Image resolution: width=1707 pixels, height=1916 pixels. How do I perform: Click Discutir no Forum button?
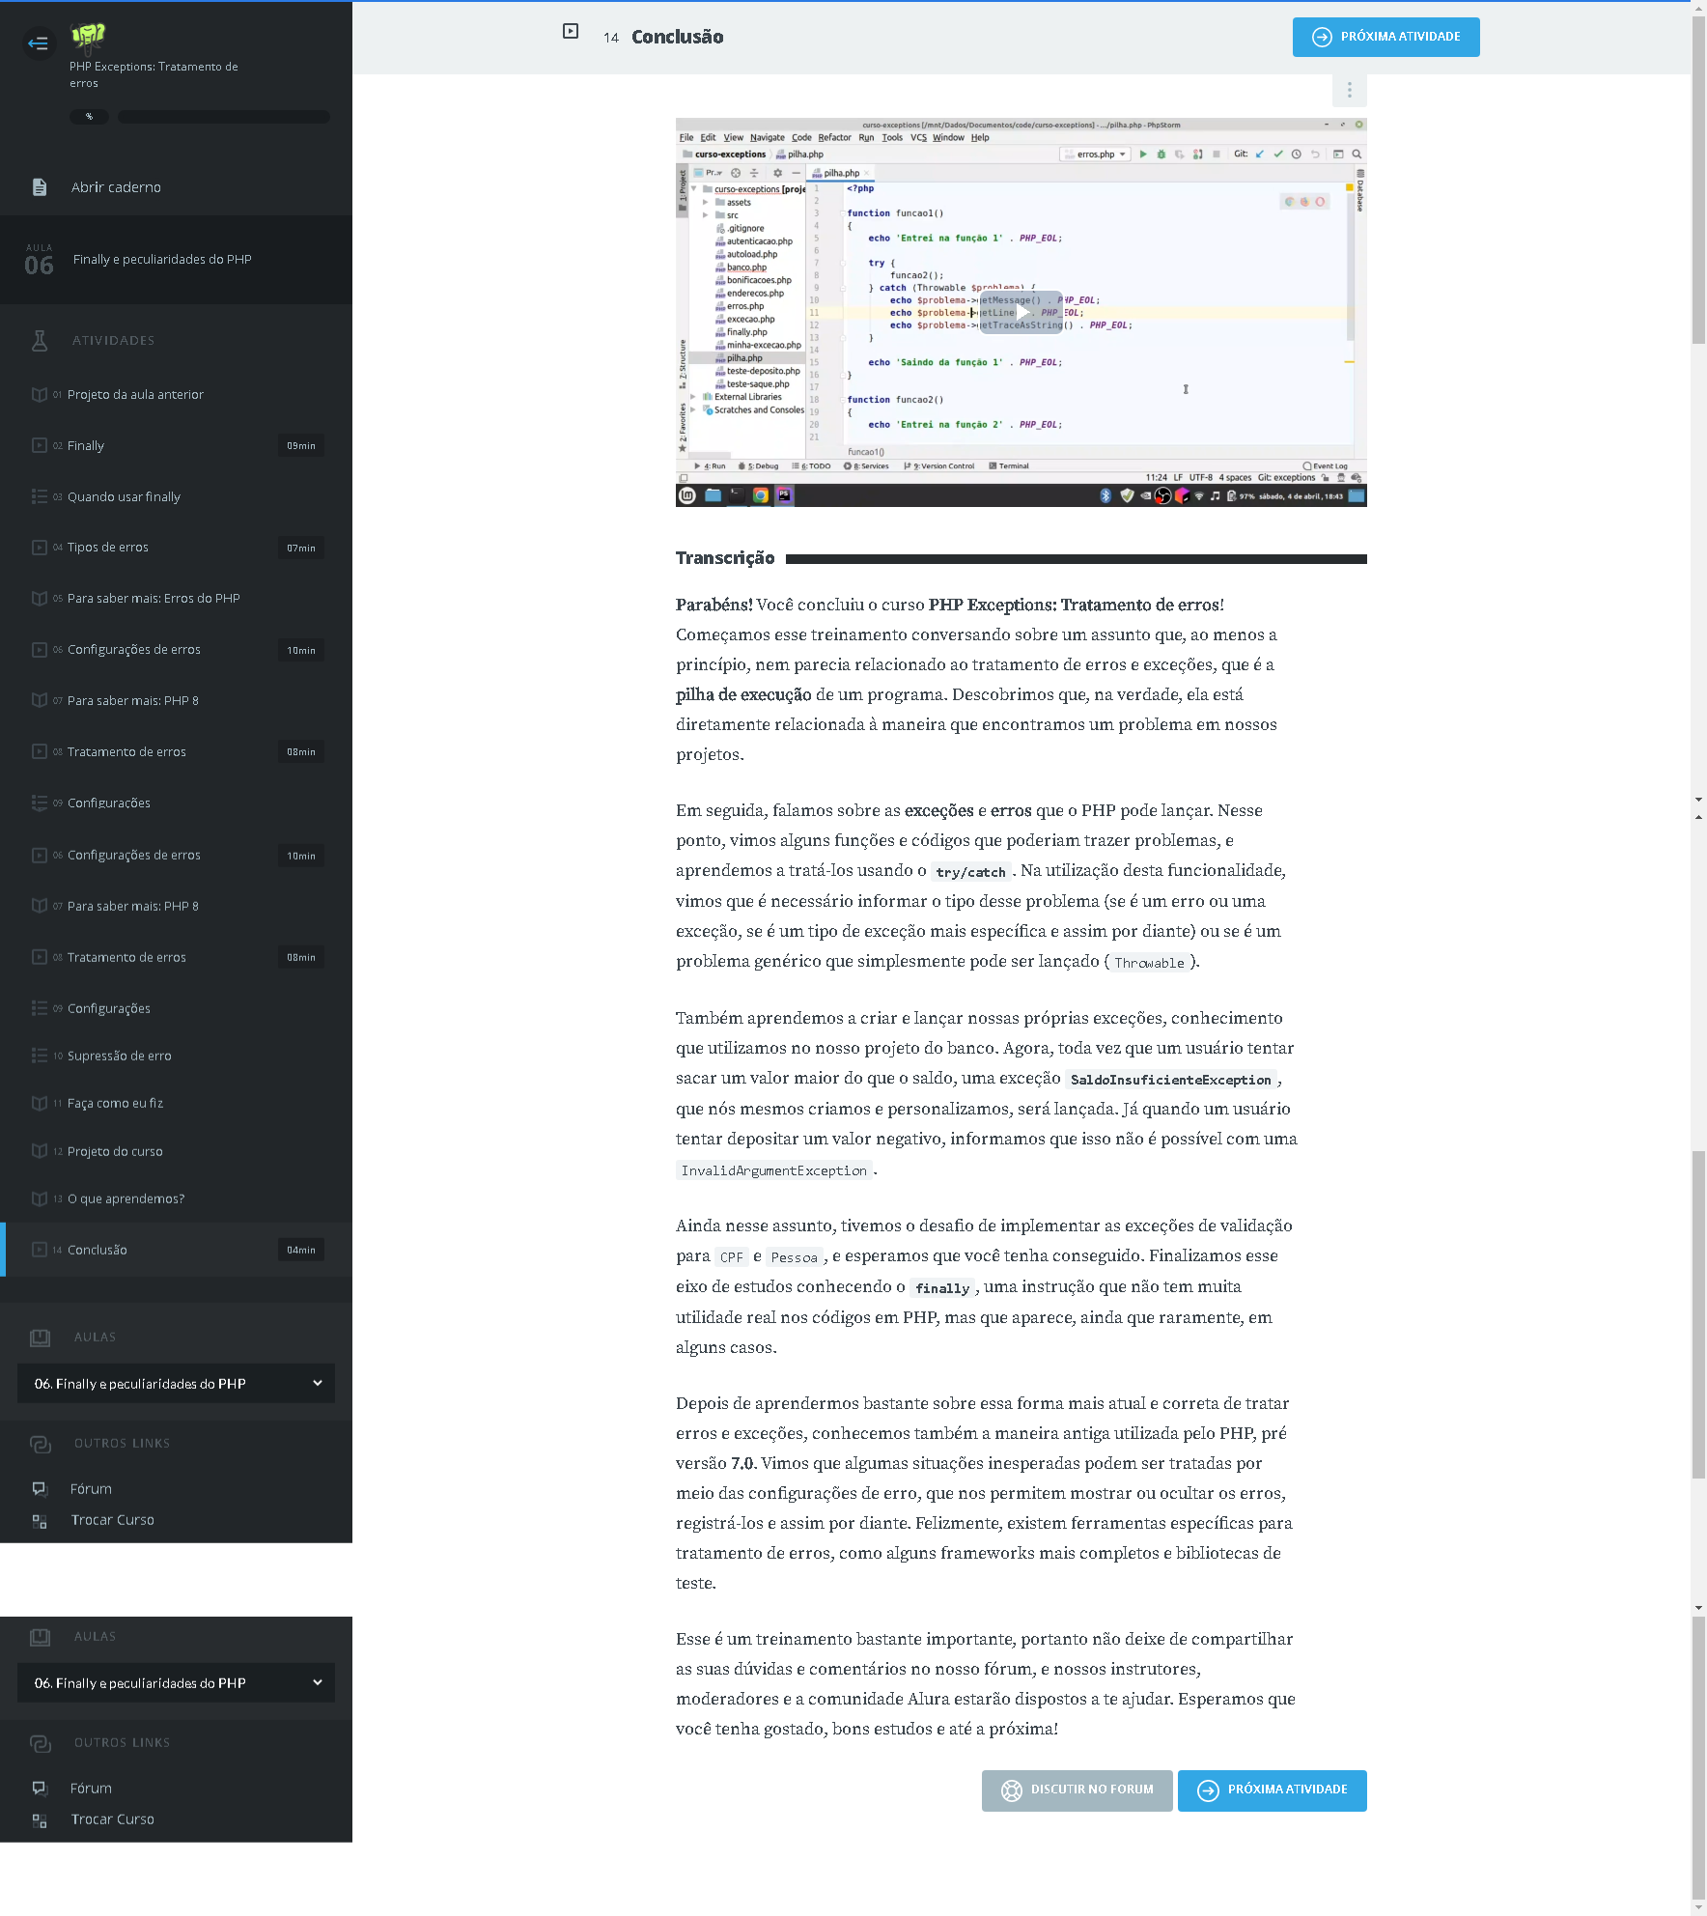point(1077,1789)
